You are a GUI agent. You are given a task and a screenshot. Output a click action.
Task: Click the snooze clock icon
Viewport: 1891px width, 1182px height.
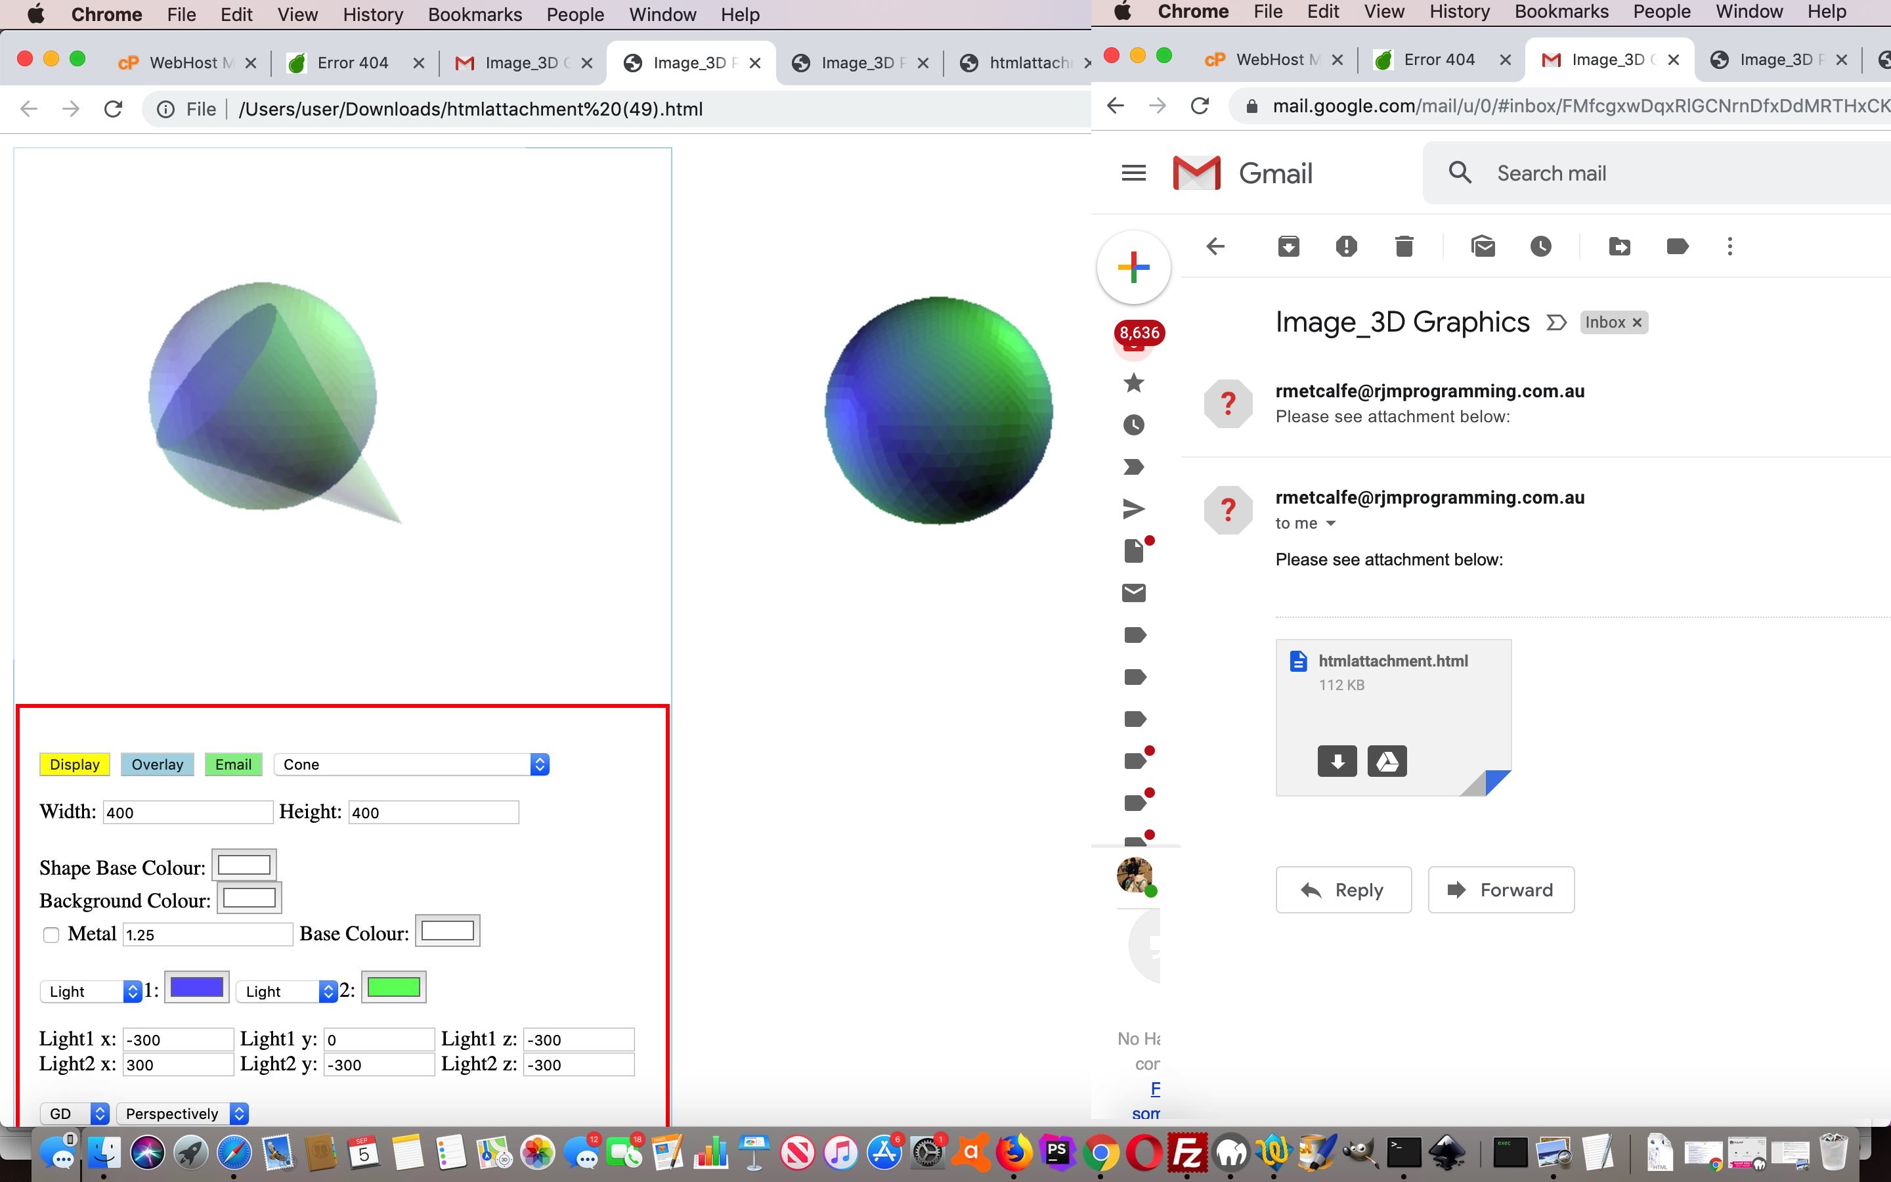[1540, 247]
